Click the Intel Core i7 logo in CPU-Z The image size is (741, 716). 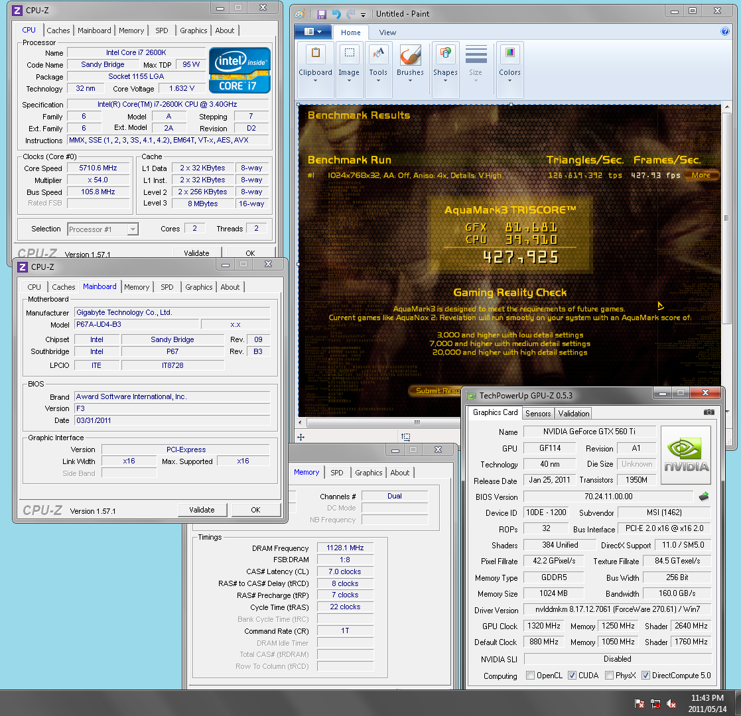239,70
